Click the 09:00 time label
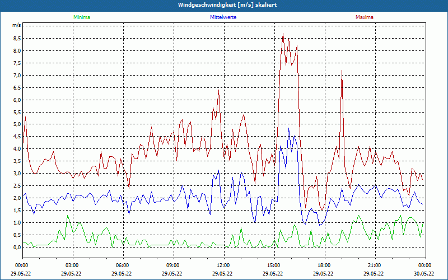Viewport: 448px width, 280px height. pos(174,265)
